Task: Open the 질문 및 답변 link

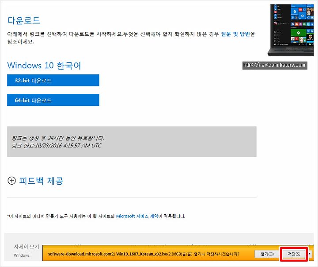Action: pyautogui.click(x=235, y=34)
